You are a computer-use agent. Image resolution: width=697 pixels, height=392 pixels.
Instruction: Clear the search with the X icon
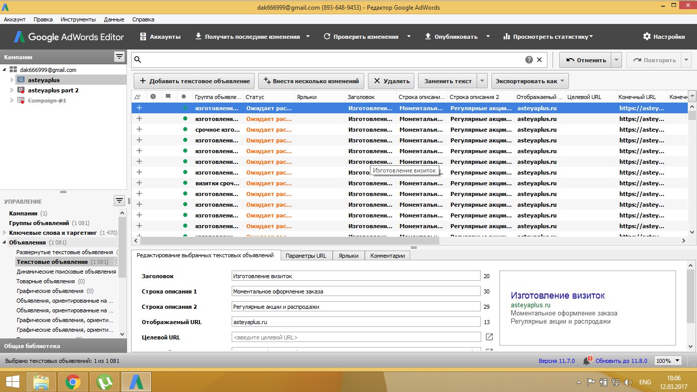point(539,60)
